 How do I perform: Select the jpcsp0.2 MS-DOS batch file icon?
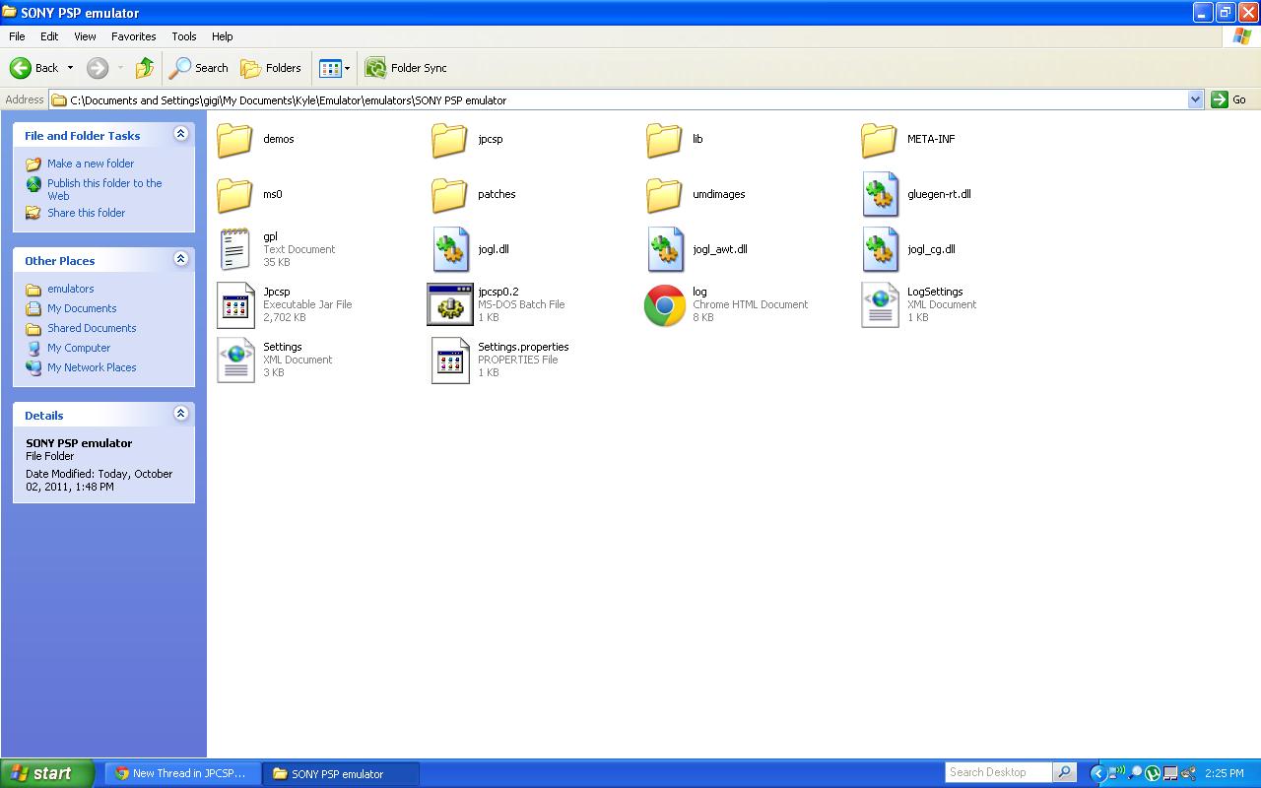(450, 304)
